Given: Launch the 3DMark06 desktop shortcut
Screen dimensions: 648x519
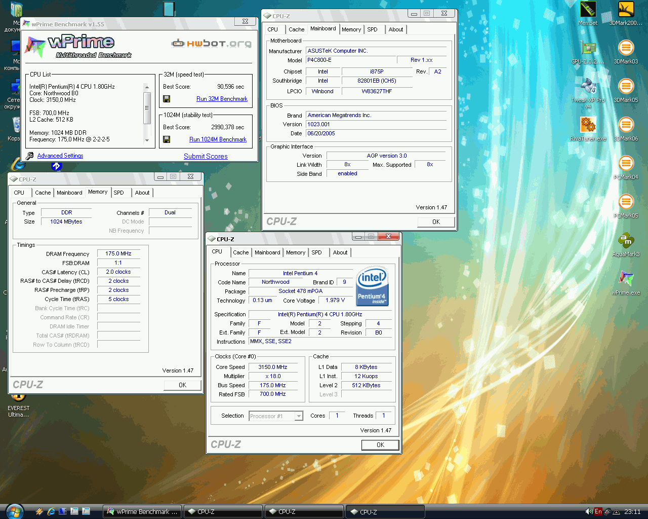Looking at the screenshot, I should pyautogui.click(x=626, y=125).
